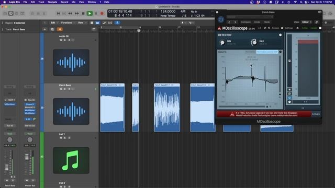
Task: Go to project beginning in transport
Action: coord(58,14)
